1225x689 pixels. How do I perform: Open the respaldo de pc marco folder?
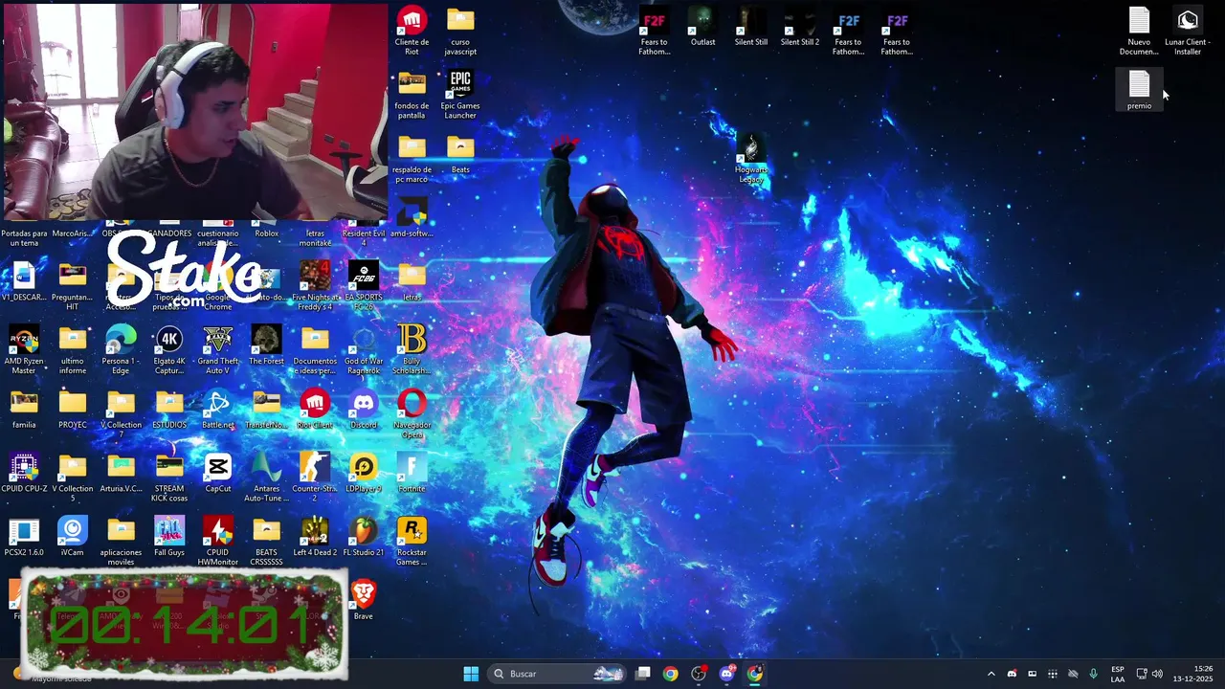tap(412, 159)
